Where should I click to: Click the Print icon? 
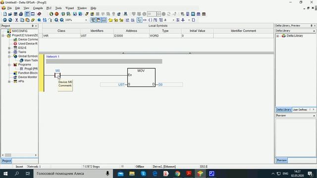coord(21,14)
